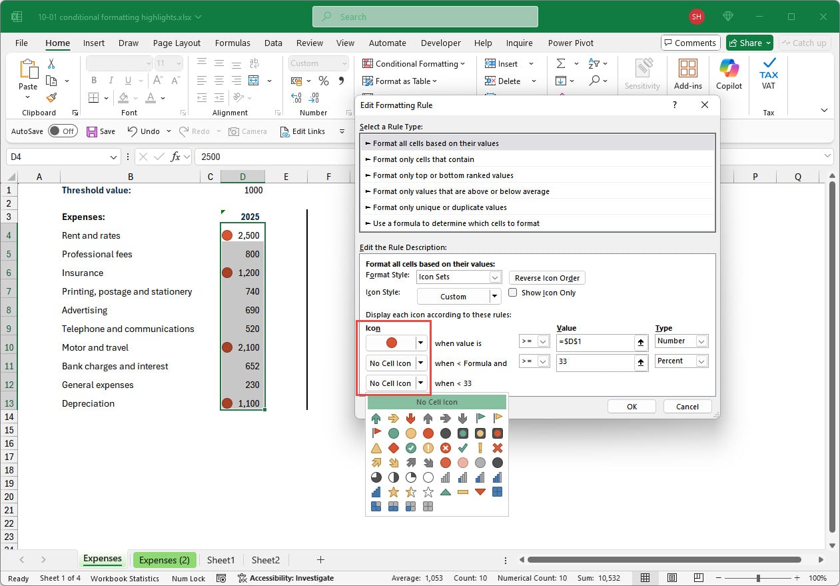This screenshot has width=840, height=586.
Task: Select the yellow exclamation mark icon
Action: click(480, 448)
